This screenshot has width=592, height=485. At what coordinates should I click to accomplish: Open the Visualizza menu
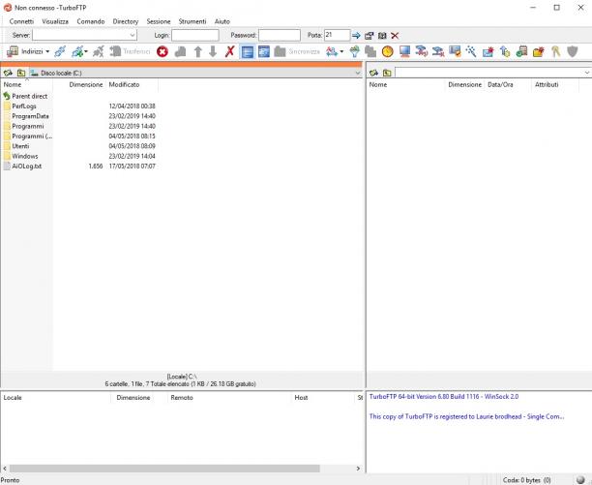pyautogui.click(x=55, y=21)
